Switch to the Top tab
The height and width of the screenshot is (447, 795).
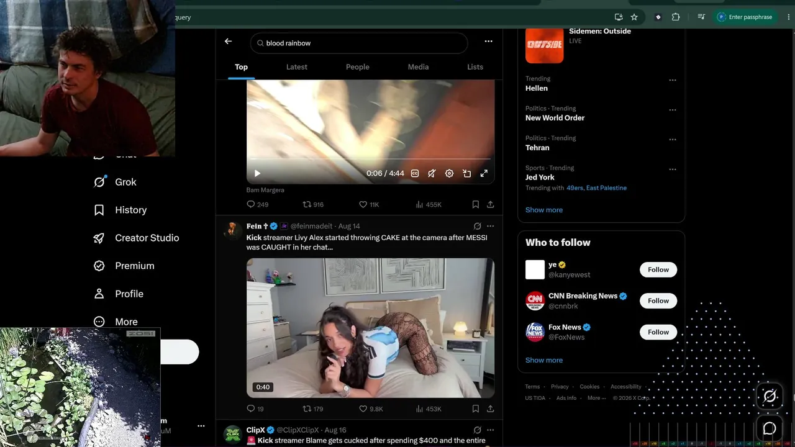click(x=241, y=67)
